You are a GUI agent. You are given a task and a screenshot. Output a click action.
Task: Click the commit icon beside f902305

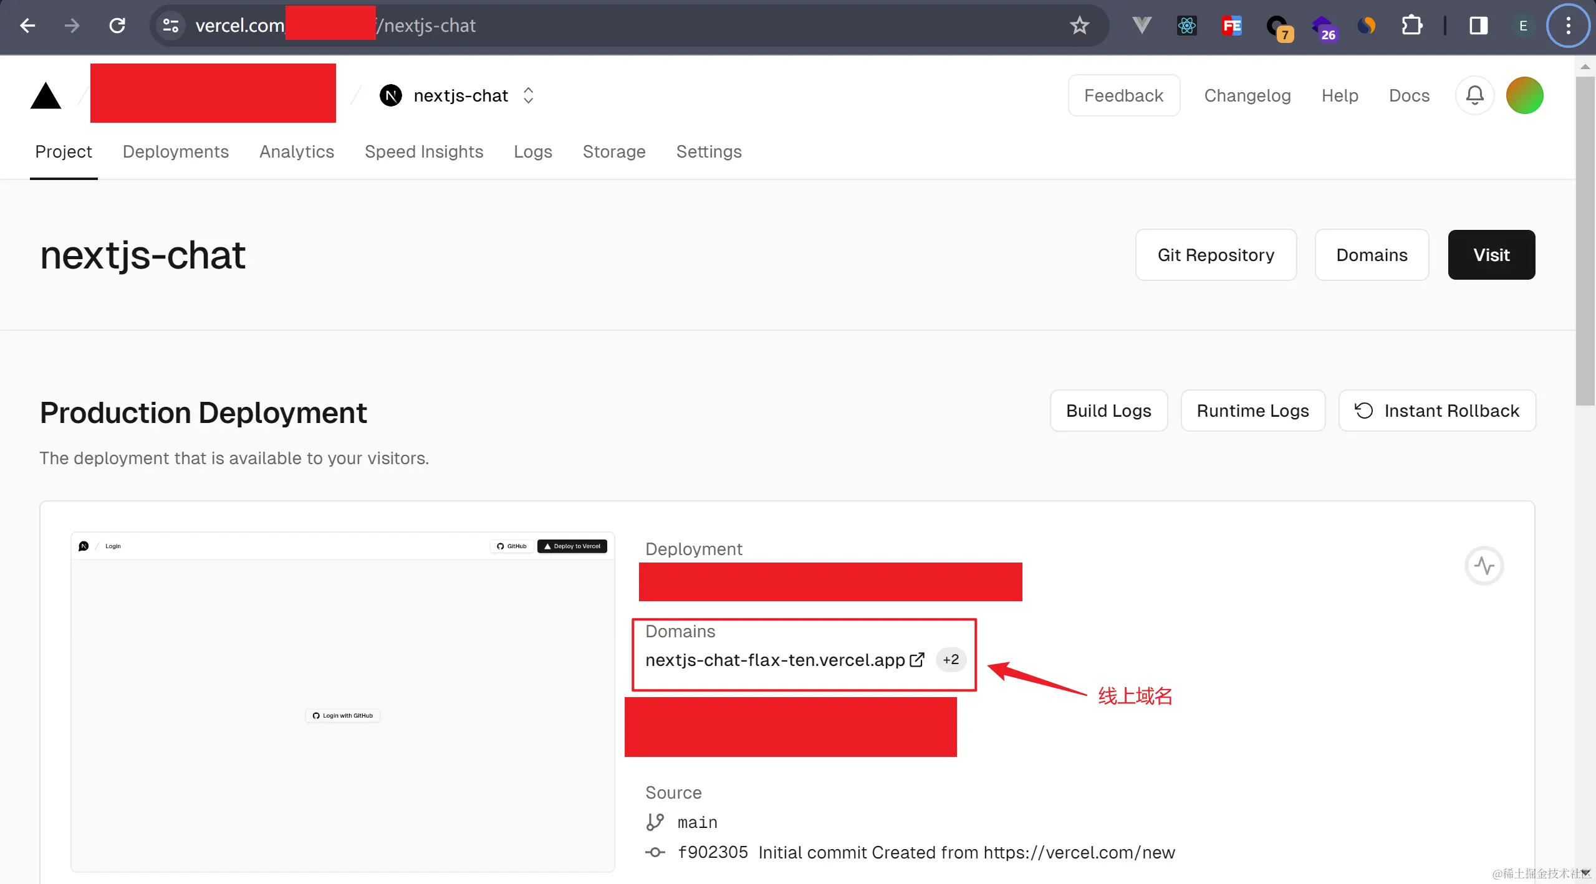point(655,852)
